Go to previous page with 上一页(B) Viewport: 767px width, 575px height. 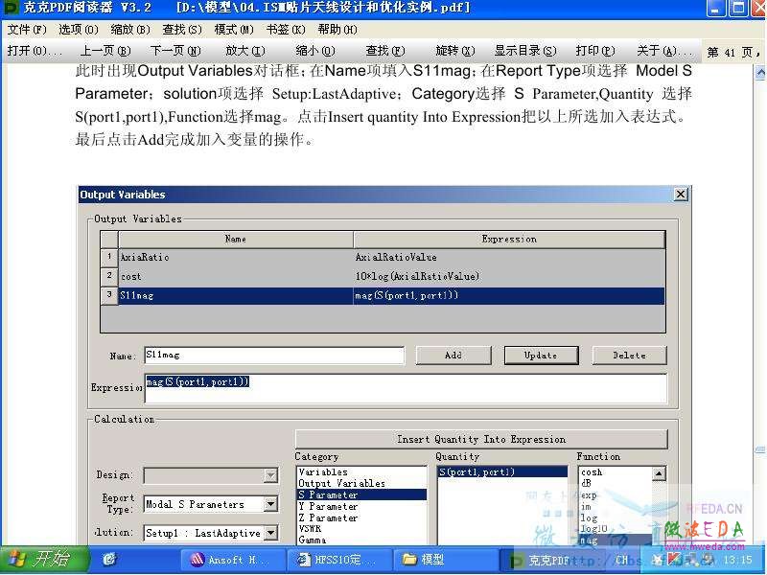click(x=105, y=51)
